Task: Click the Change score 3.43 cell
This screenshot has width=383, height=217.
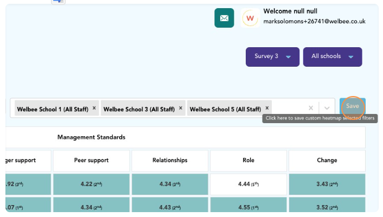Action: tap(327, 184)
